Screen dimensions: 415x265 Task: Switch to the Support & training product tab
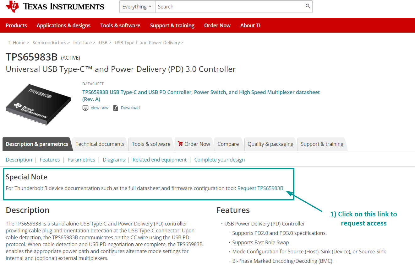(322, 144)
